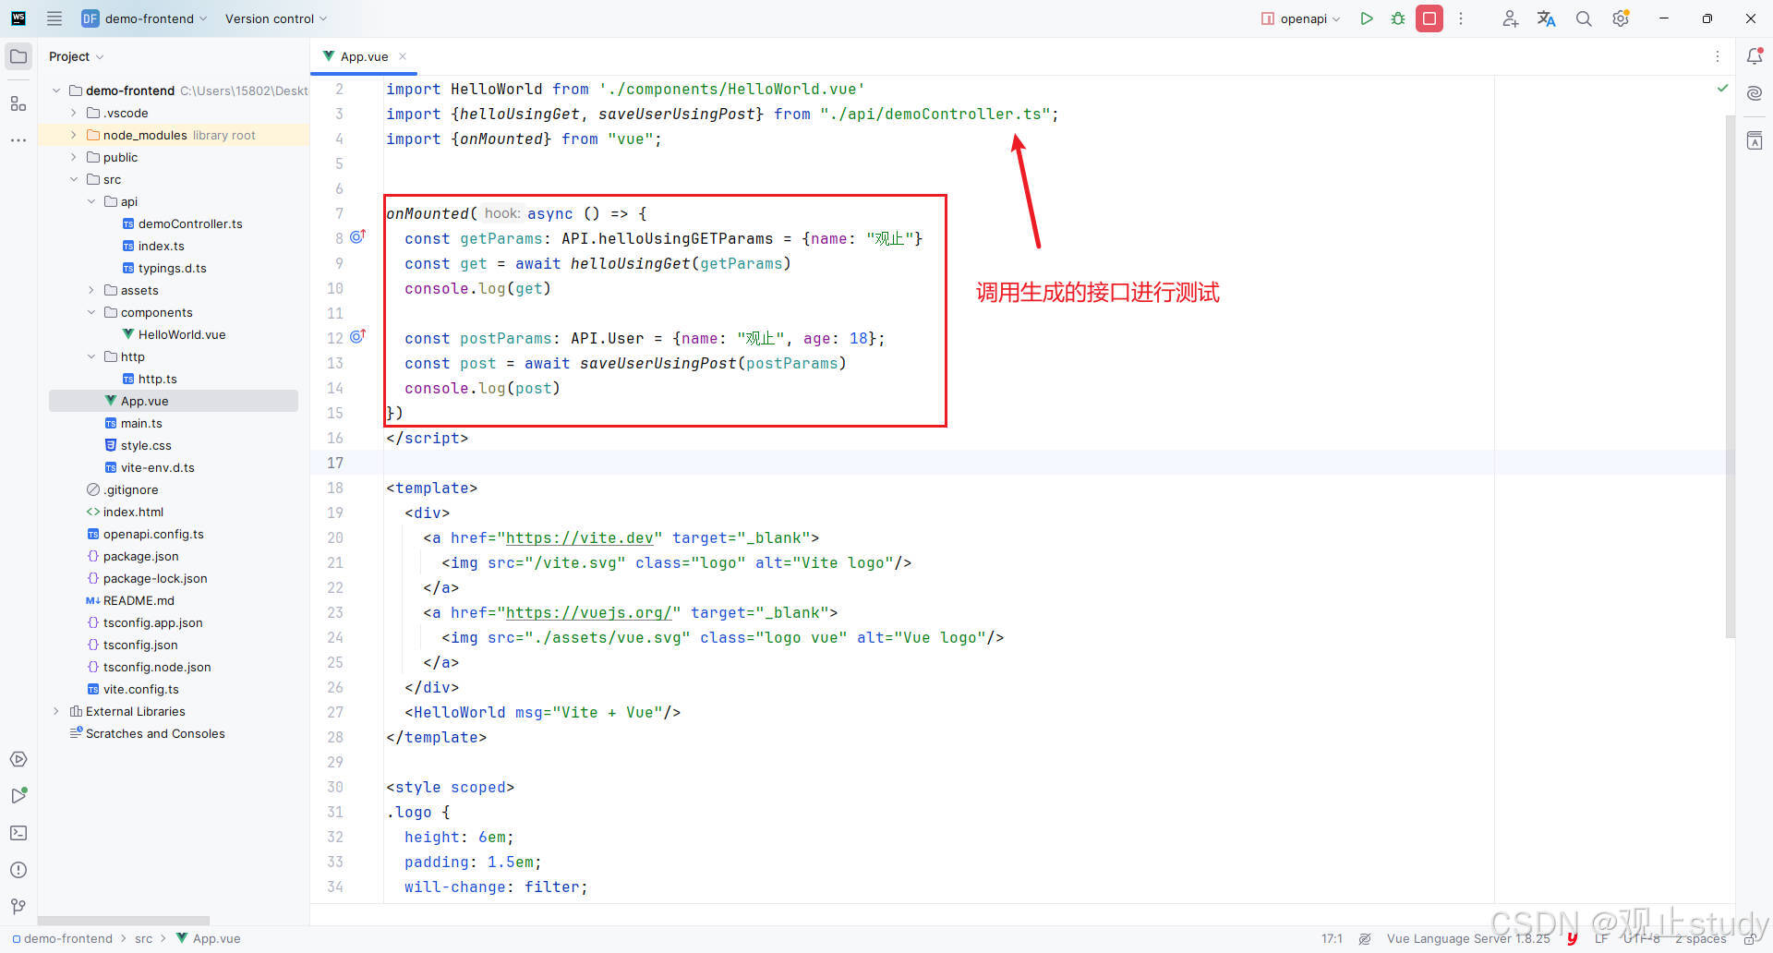Open Code With Me user icon

coord(1510,18)
